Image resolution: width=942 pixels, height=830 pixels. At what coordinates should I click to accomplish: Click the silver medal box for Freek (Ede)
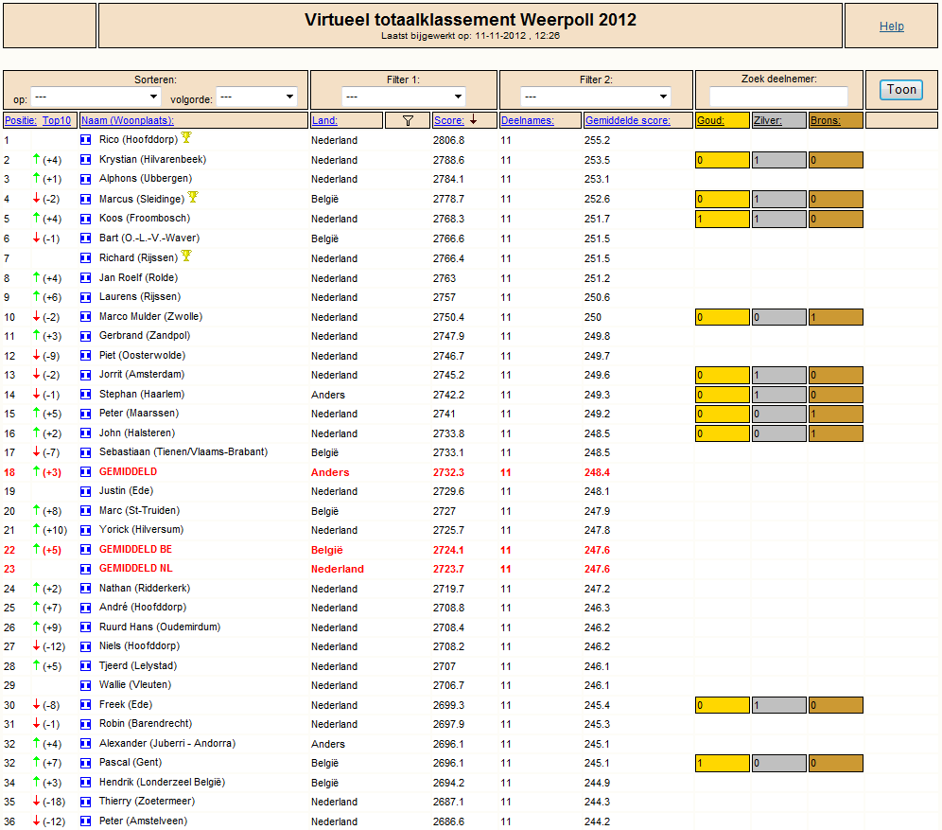tap(778, 705)
